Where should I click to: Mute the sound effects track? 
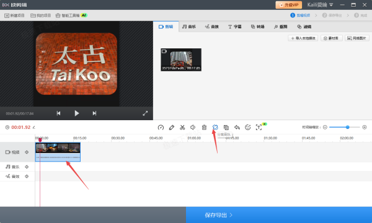pos(27,177)
